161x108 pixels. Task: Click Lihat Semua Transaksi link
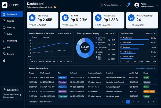146,69
